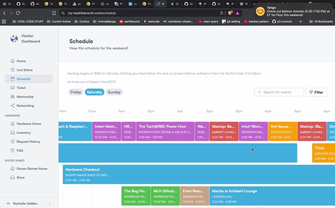Click the Hardware Home house icon
Viewport: 335px width, 208px height.
12,124
